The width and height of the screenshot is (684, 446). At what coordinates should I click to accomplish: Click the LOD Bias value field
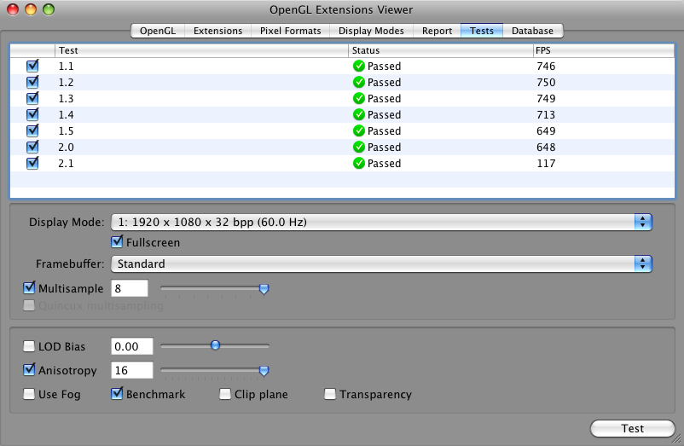click(x=132, y=346)
